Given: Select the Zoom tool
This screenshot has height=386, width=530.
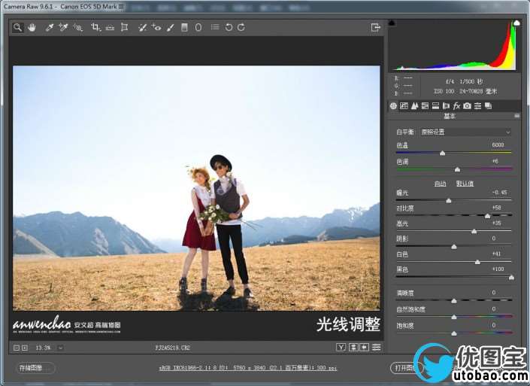Looking at the screenshot, I should [17, 28].
